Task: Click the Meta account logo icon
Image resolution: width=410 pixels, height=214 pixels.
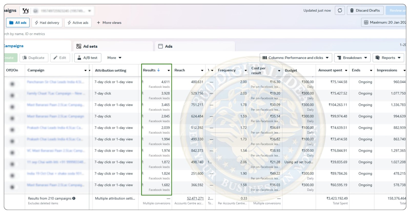Action: [x=26, y=11]
